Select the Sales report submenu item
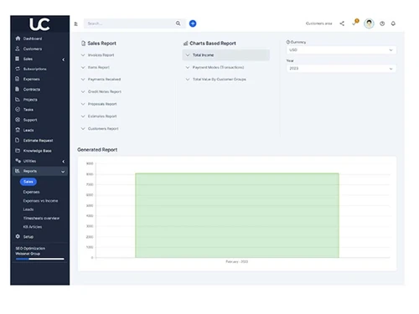 (28, 182)
